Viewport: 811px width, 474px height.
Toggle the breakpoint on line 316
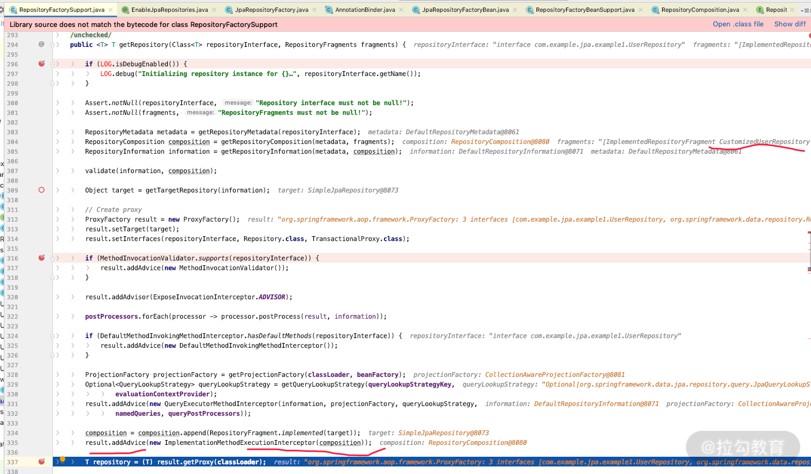click(42, 258)
